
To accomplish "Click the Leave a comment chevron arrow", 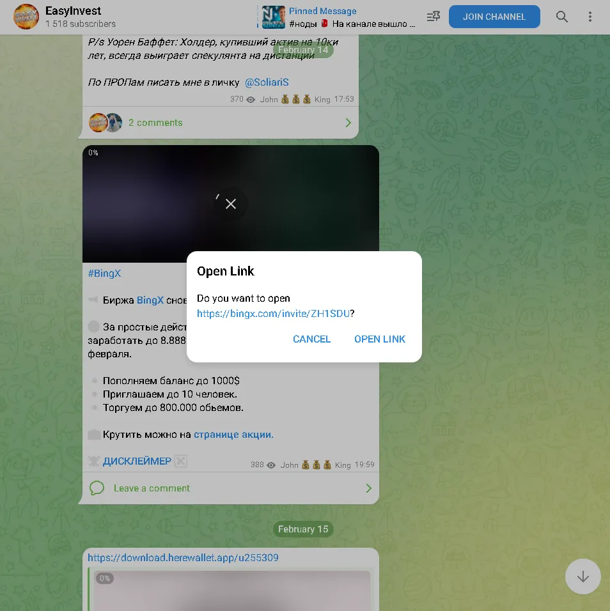I will click(369, 488).
